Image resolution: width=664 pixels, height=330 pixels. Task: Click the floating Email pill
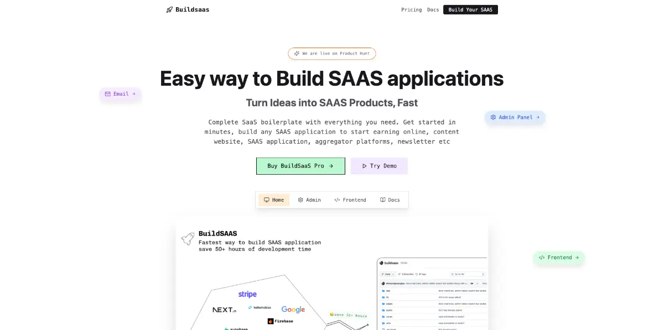point(121,94)
